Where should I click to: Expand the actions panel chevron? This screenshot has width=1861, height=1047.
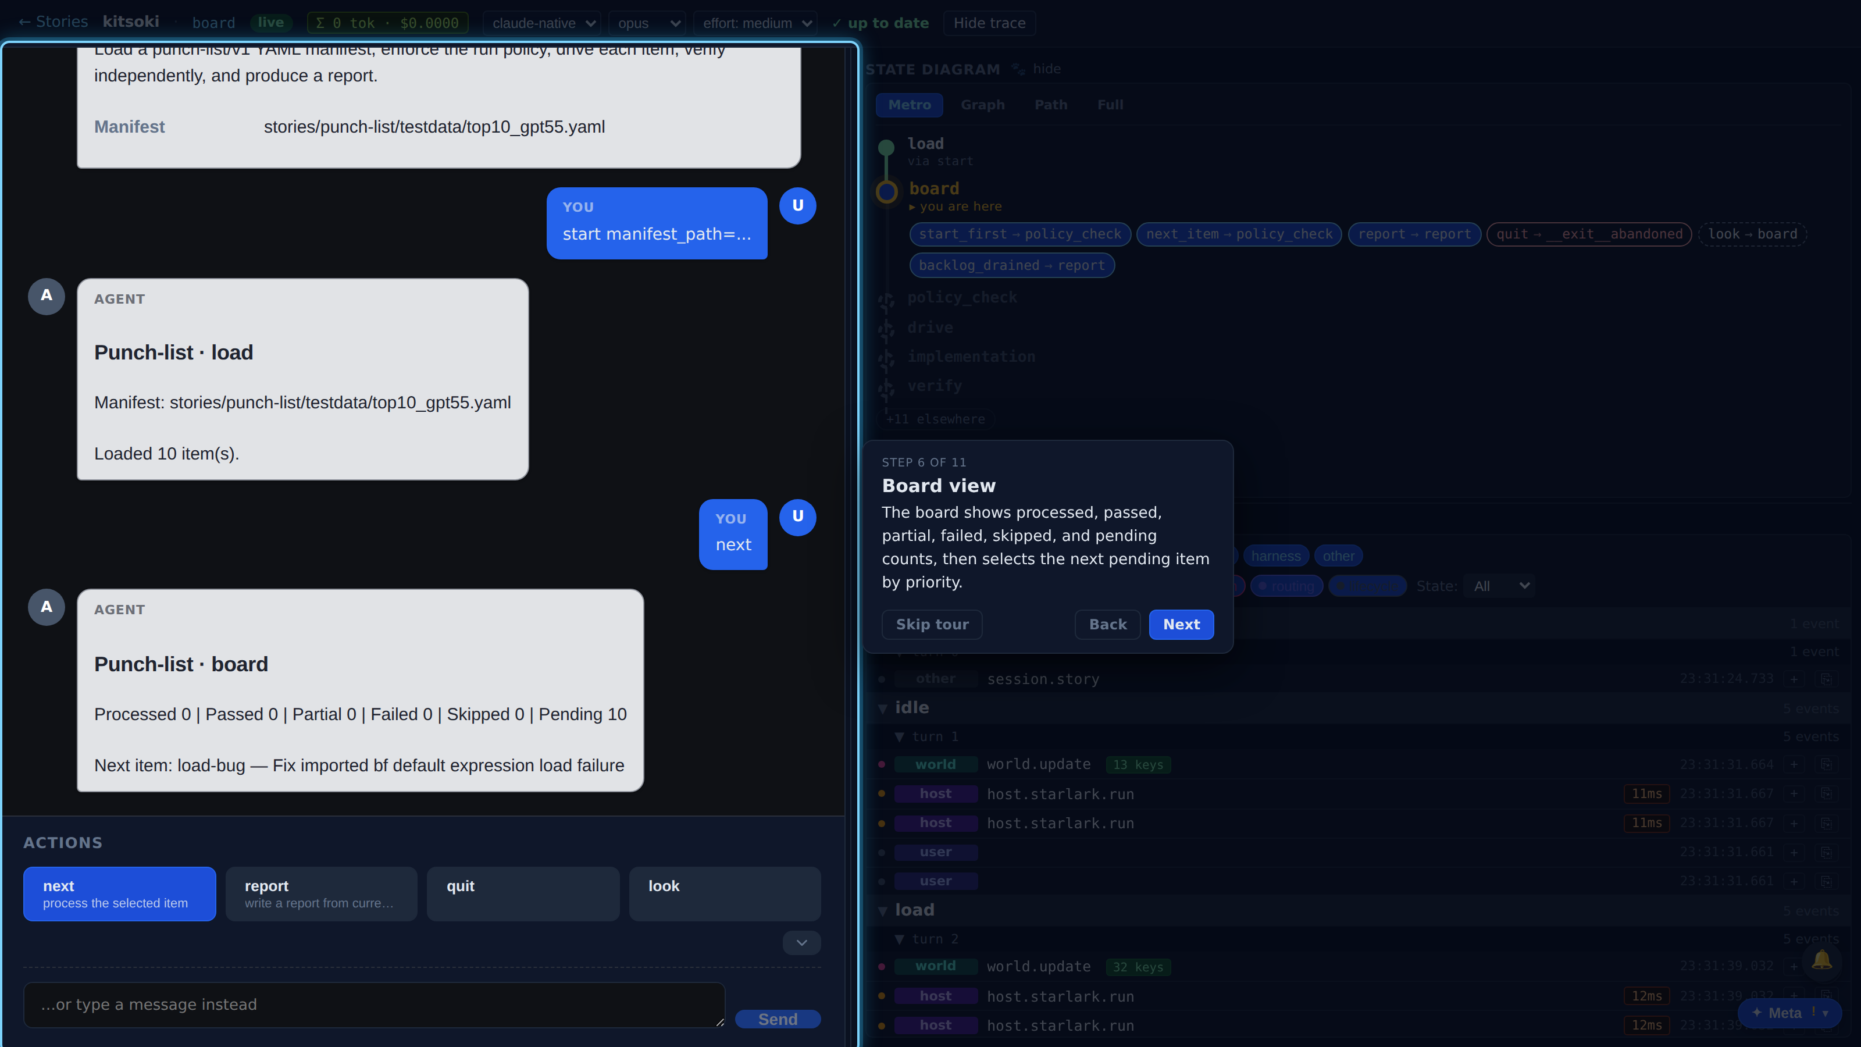801,942
